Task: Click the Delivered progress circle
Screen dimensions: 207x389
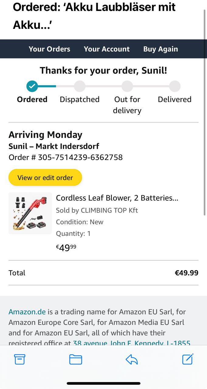Action: [175, 86]
